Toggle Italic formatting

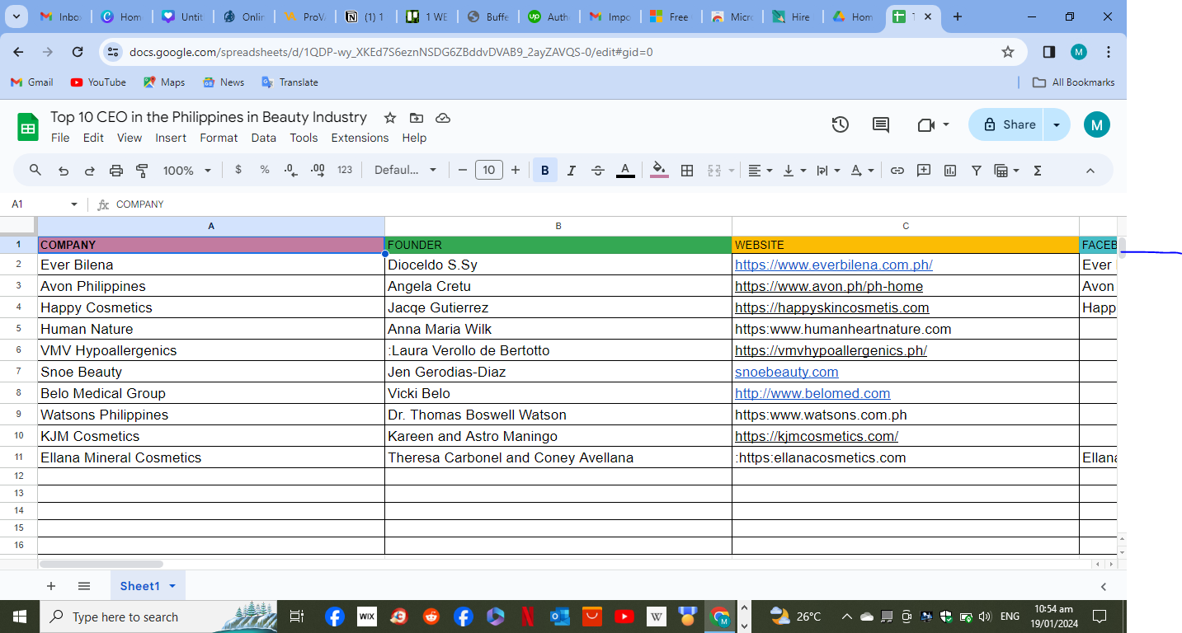(x=572, y=171)
